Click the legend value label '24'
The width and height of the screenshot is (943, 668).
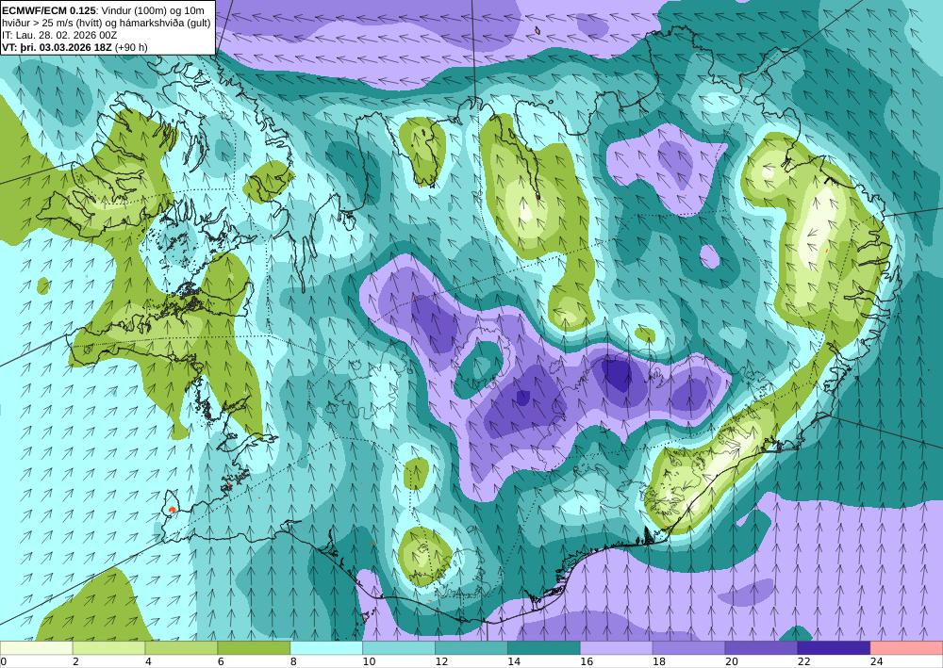pyautogui.click(x=876, y=661)
